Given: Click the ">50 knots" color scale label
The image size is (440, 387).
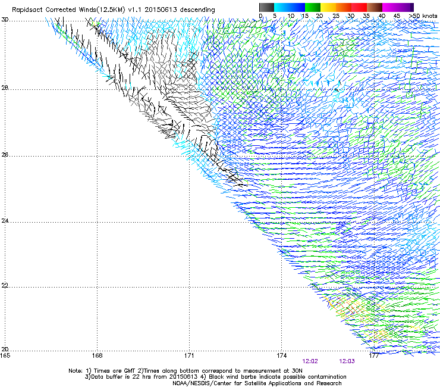Looking at the screenshot, I should [x=423, y=16].
